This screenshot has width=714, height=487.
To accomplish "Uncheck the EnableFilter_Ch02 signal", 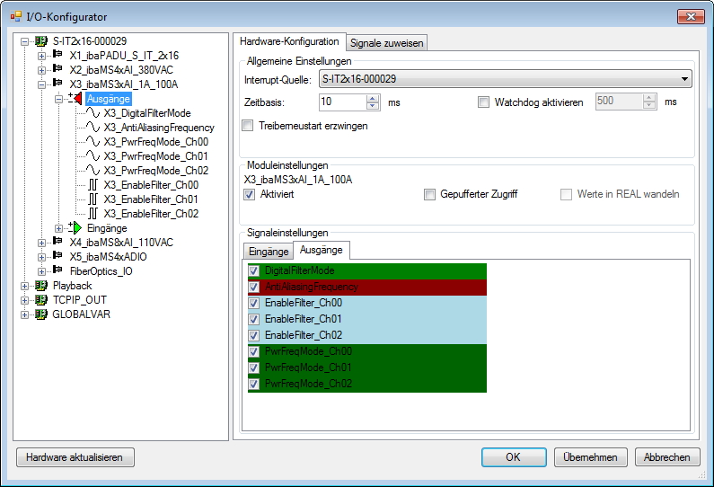I will (253, 335).
